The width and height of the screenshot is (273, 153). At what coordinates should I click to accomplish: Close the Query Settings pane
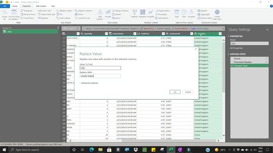267,30
